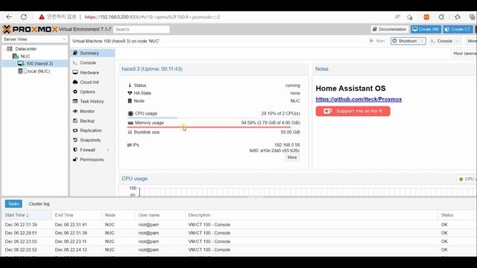Click the Task History list icon
Image resolution: width=477 pixels, height=268 pixels.
(75, 101)
